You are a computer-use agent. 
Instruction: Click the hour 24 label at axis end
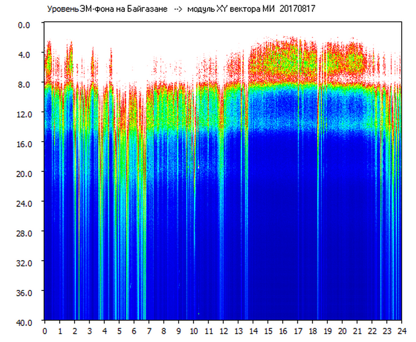pos(402,331)
